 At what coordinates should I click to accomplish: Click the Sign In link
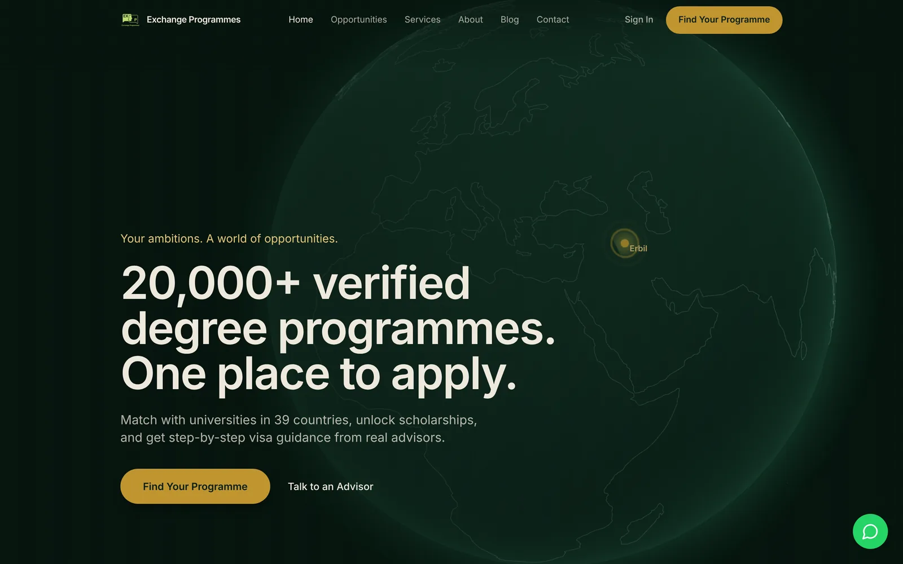pyautogui.click(x=639, y=20)
